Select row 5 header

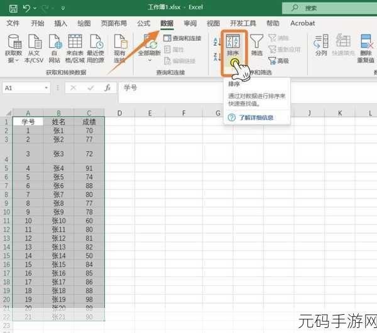click(6, 168)
